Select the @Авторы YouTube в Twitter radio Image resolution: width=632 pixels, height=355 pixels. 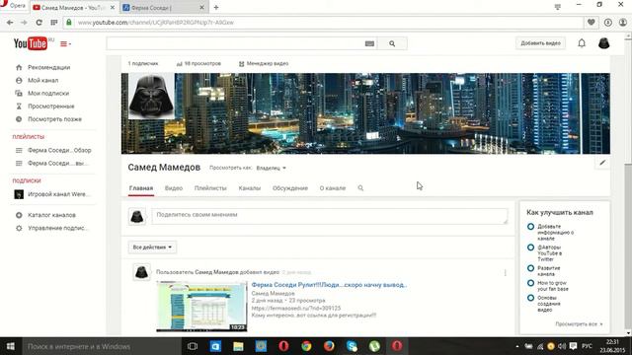pyautogui.click(x=531, y=248)
